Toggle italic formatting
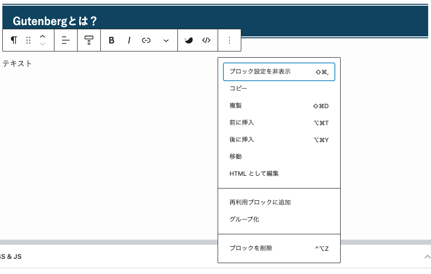 pyautogui.click(x=129, y=40)
